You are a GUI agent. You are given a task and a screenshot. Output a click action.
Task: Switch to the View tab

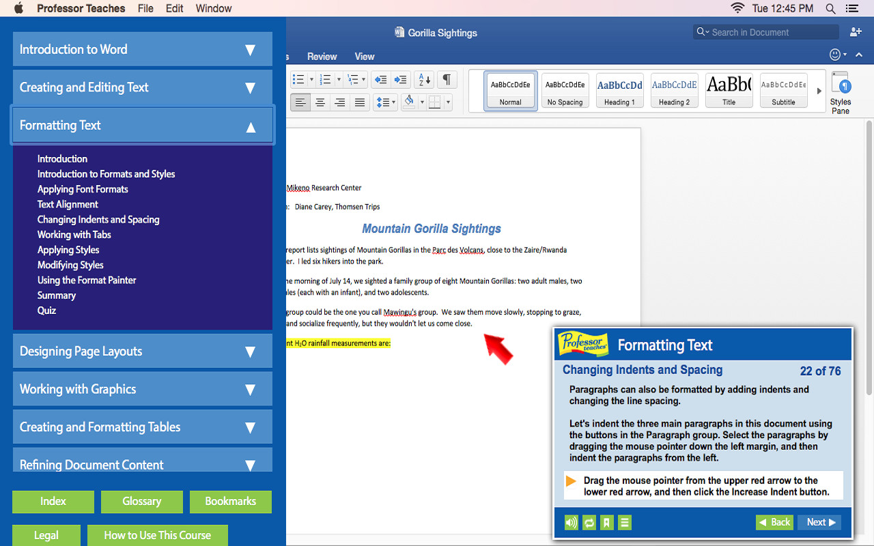pyautogui.click(x=365, y=57)
